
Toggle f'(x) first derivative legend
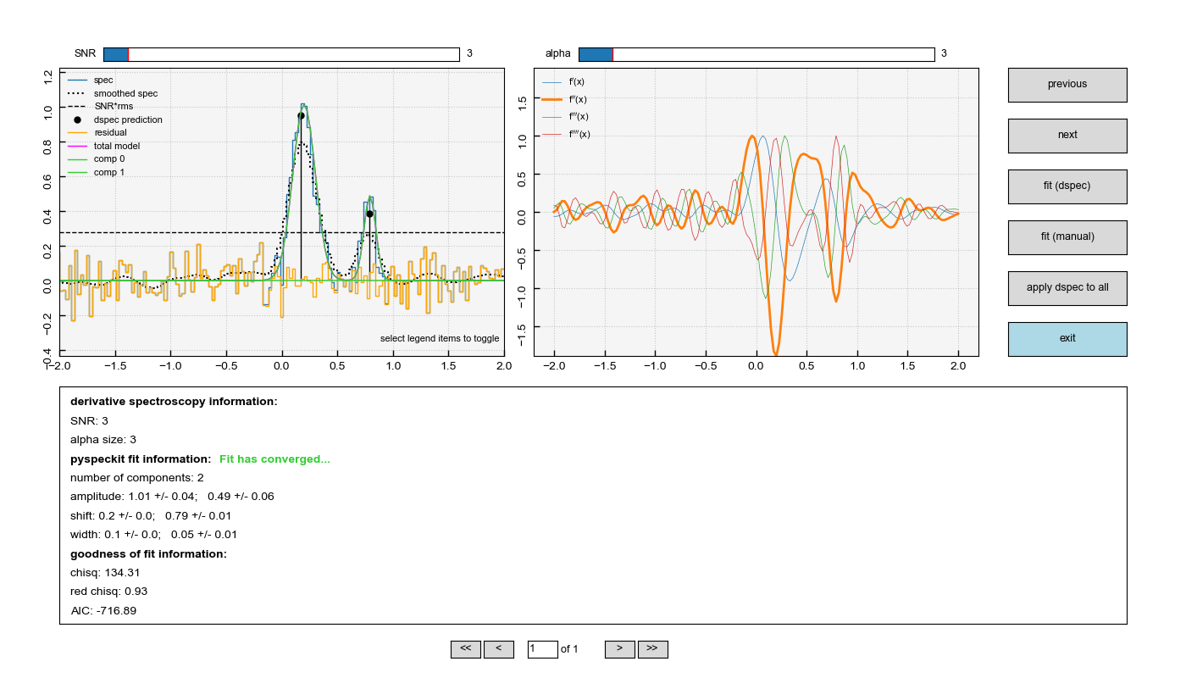point(563,82)
